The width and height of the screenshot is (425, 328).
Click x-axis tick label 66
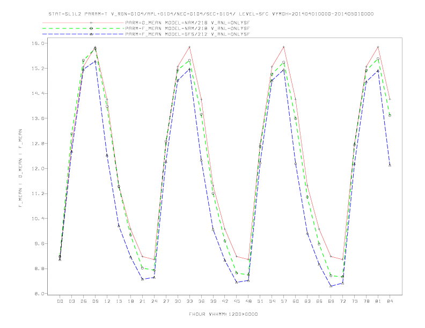[x=319, y=301]
